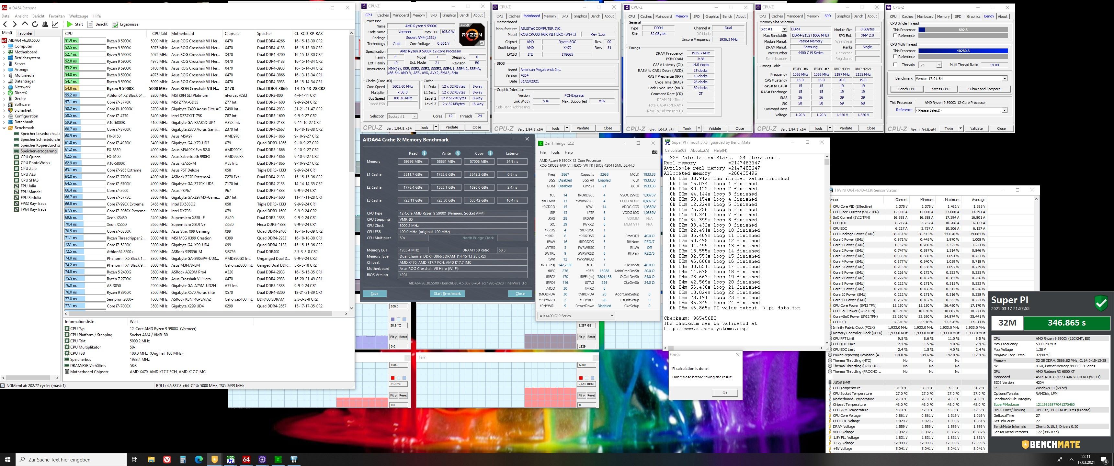
Task: Switch to Super PI taskbar icon
Action: point(231,460)
